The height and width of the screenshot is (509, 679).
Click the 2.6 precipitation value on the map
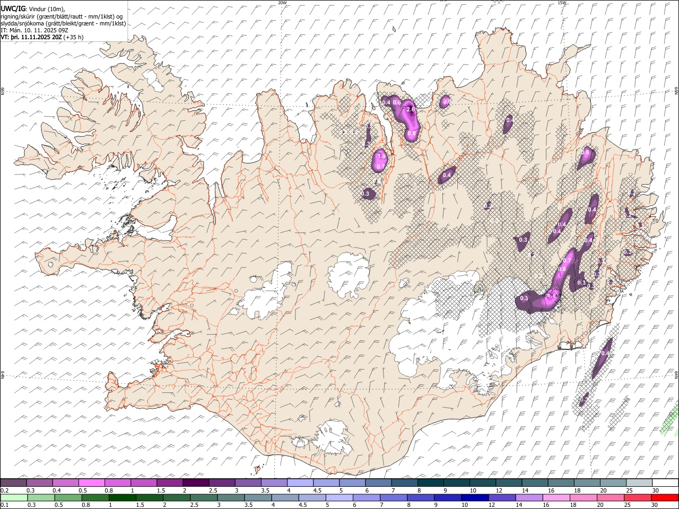pos(411,110)
